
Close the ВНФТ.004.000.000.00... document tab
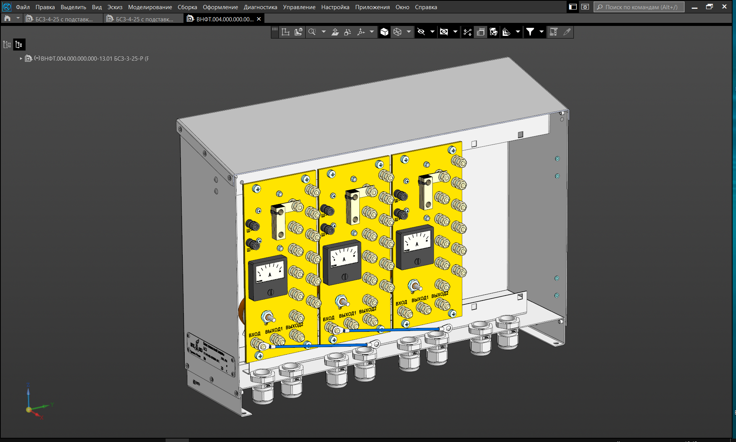pos(259,19)
